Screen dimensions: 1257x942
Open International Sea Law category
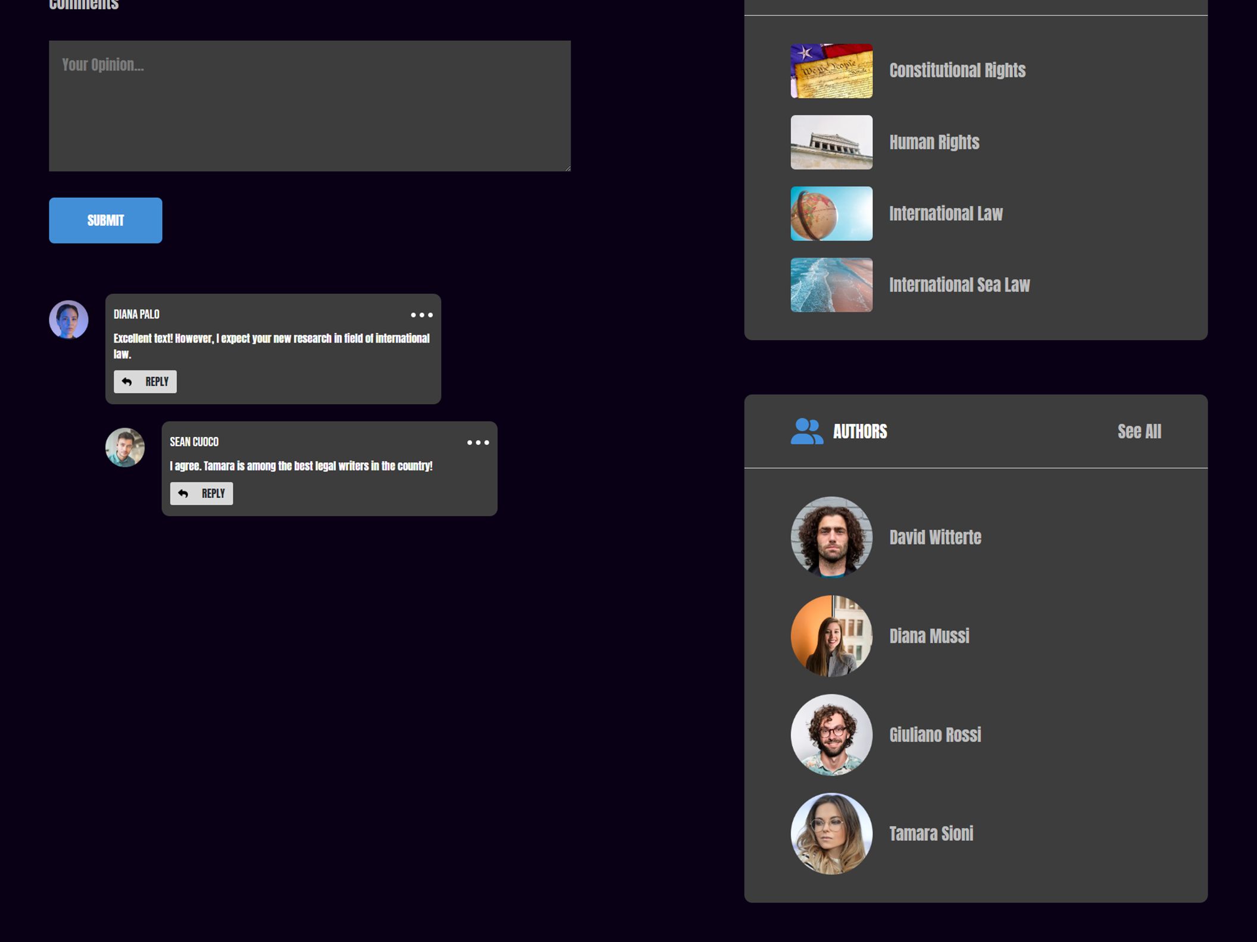click(x=959, y=285)
